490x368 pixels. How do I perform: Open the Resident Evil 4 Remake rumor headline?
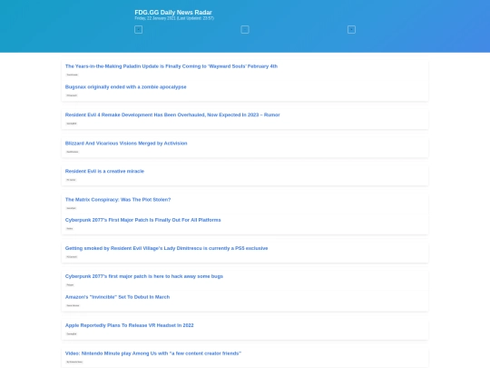point(172,114)
